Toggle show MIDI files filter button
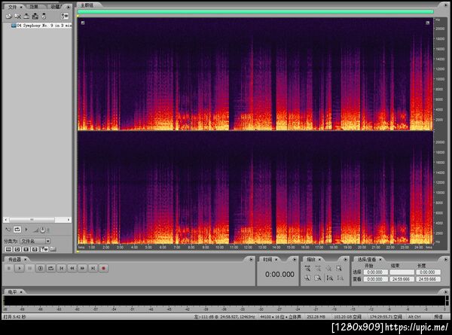This screenshot has width=452, height=335. tap(35, 249)
